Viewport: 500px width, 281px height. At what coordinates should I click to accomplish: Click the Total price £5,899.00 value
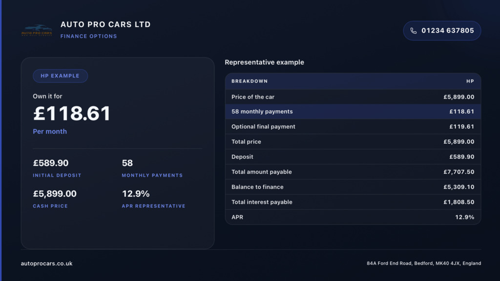pyautogui.click(x=459, y=142)
